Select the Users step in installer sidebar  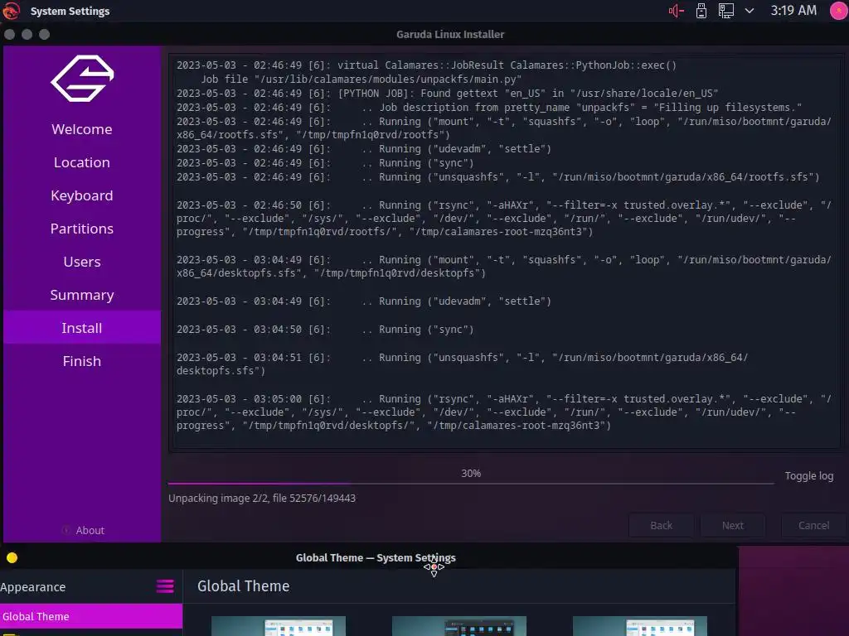point(82,262)
